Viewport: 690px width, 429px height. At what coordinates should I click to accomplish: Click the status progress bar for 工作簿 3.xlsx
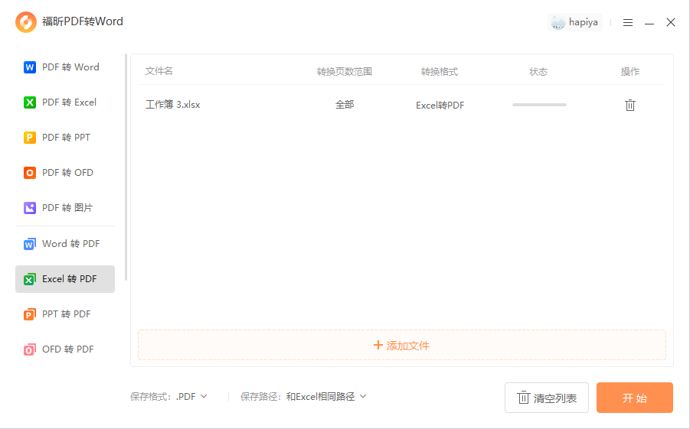(x=539, y=105)
